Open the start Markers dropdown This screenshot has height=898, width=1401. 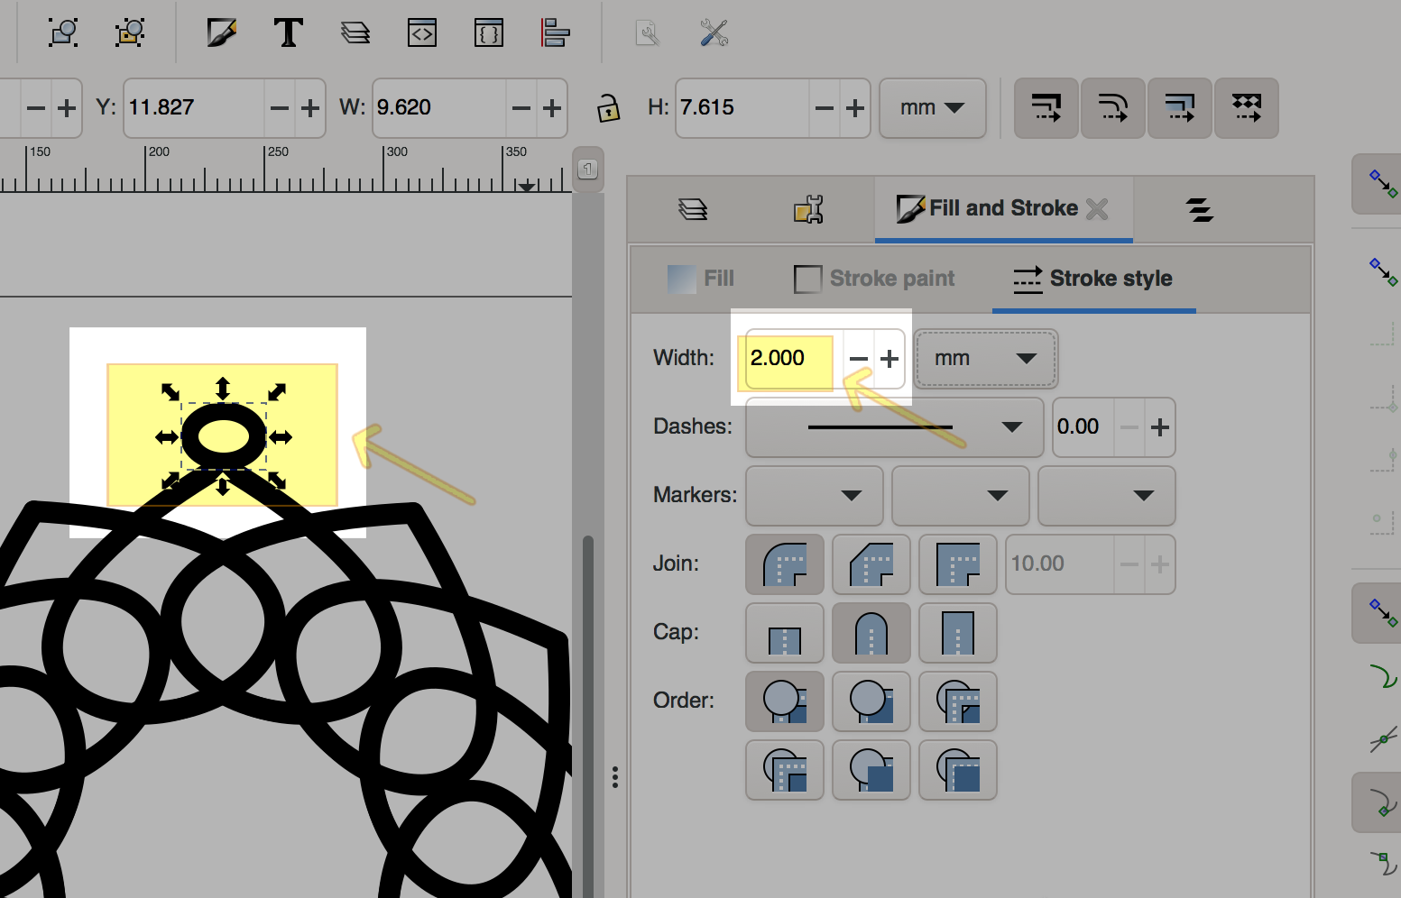(x=814, y=496)
